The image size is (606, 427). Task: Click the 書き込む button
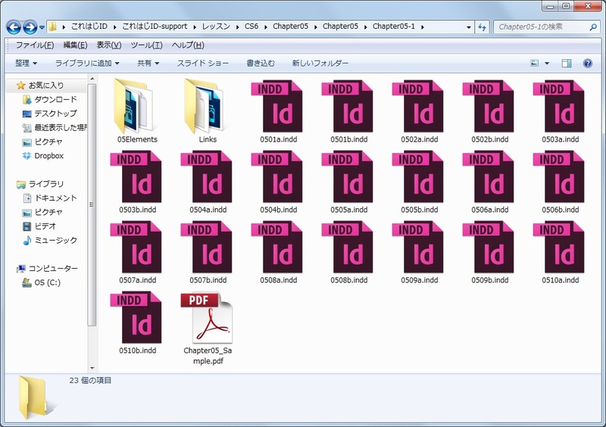point(261,63)
